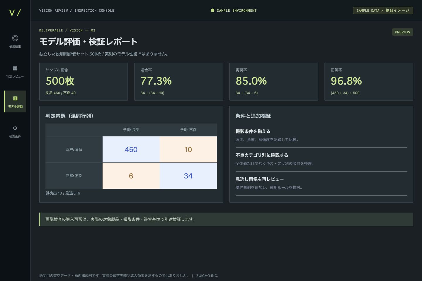Click the 独立した説明用評価セット 500枚 subtitle
The image size is (422, 281).
click(x=105, y=54)
